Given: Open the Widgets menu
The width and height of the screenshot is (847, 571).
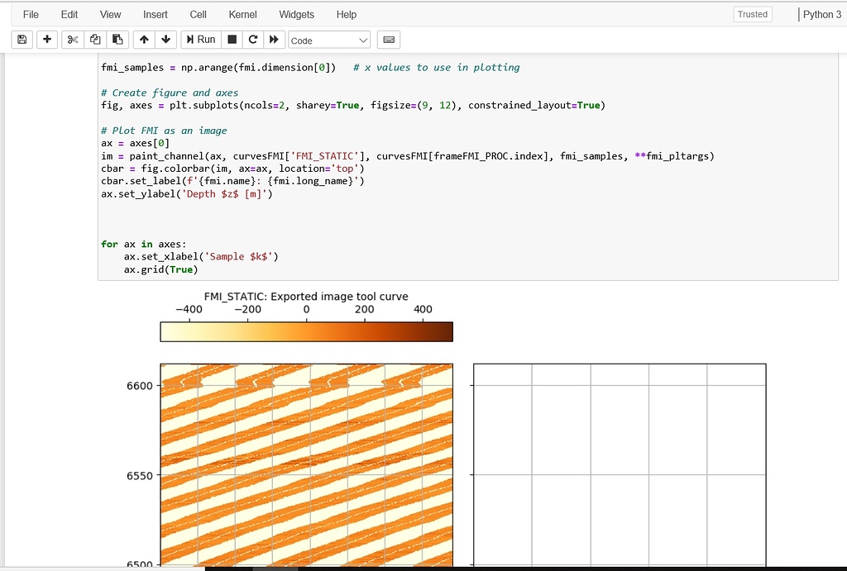Looking at the screenshot, I should 296,14.
